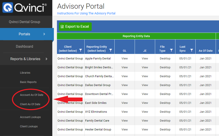Click Export to Excel button
Screen dimensions: 219x136
tap(75, 27)
